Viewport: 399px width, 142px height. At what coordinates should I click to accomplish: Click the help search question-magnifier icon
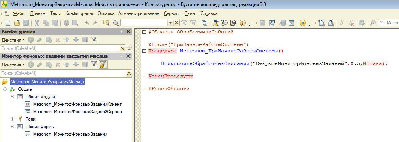[x=225, y=23]
